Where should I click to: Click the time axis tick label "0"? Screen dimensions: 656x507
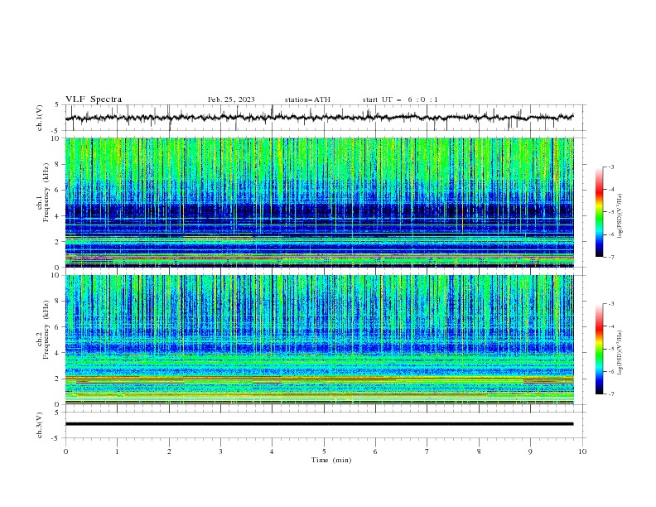coord(65,451)
